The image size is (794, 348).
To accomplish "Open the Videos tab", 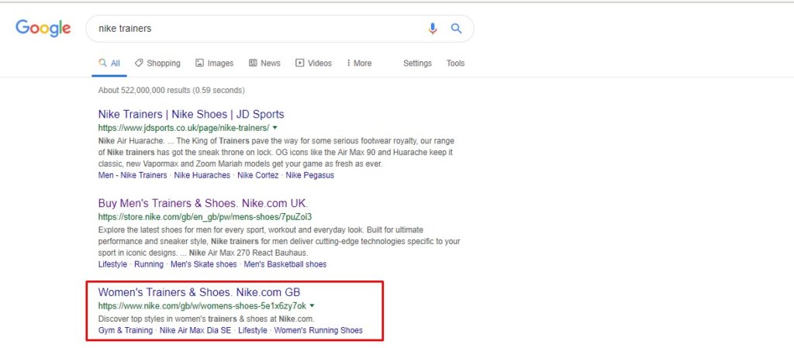I will (313, 64).
